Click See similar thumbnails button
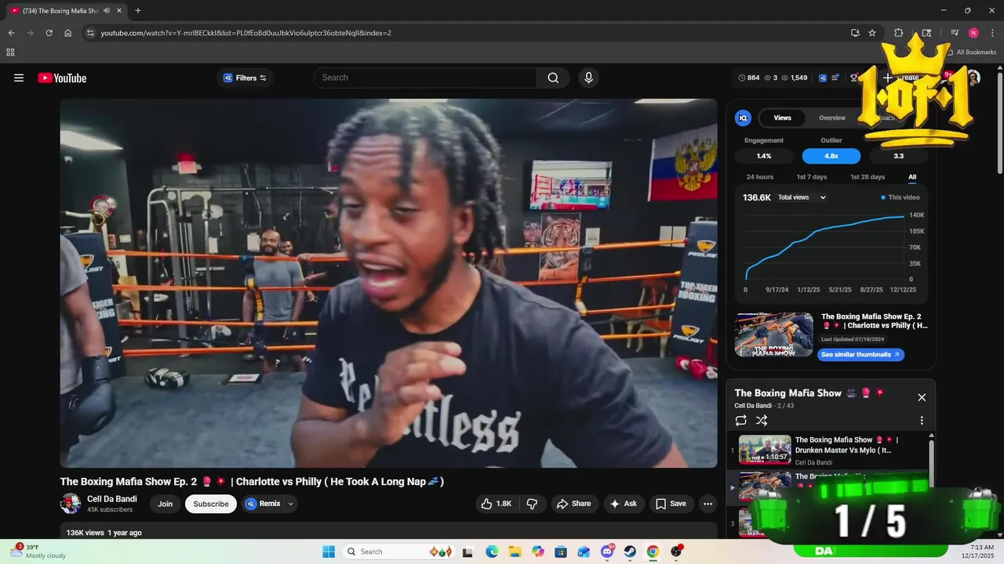Image resolution: width=1004 pixels, height=564 pixels. [861, 355]
